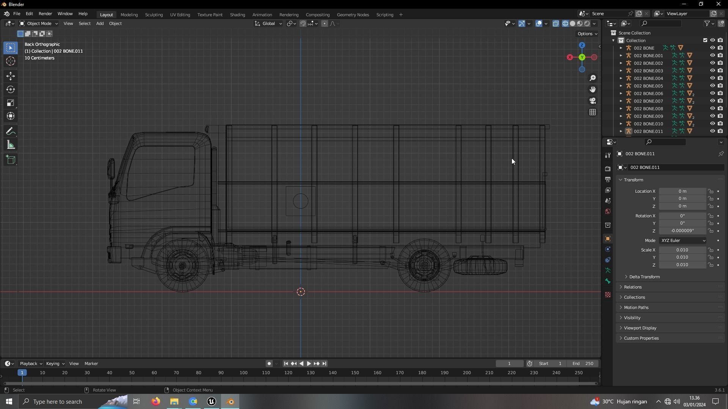Screen dimensions: 728x409
Task: Click the Rotation Z value field
Action: pos(682,231)
